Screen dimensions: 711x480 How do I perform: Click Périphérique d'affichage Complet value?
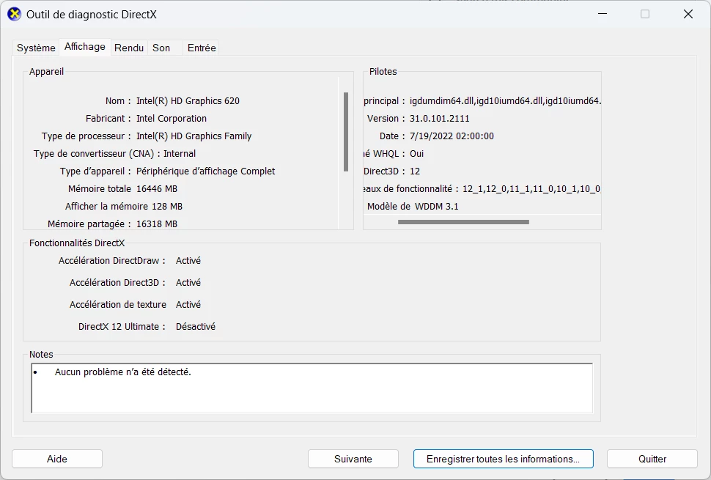(205, 171)
